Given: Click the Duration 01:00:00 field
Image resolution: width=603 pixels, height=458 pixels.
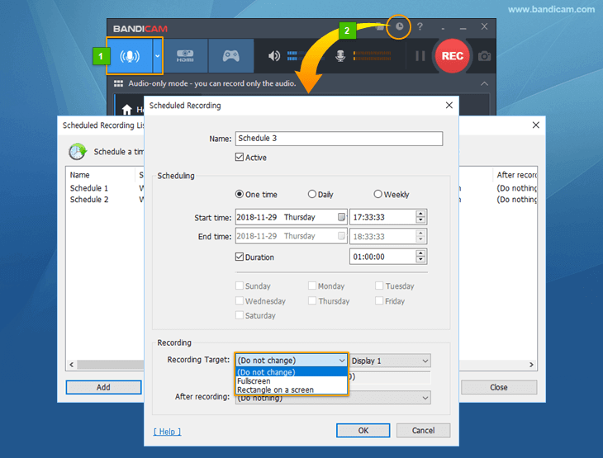Looking at the screenshot, I should click(x=382, y=257).
